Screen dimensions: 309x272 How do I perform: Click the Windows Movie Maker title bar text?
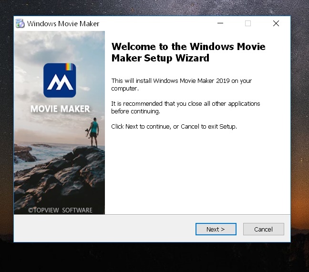pos(63,24)
